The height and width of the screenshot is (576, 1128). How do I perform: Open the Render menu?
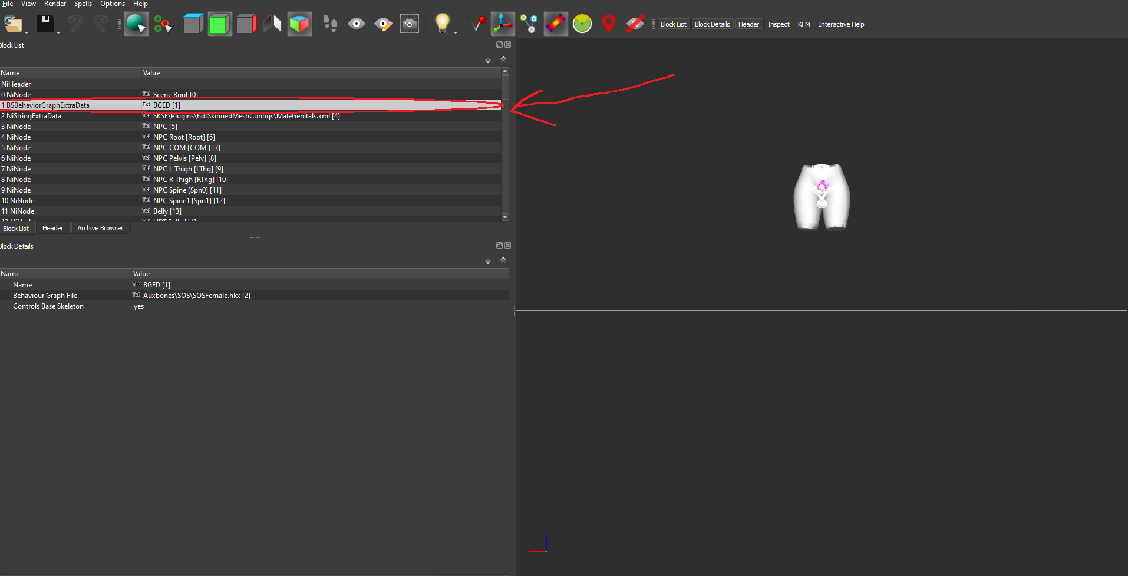point(55,4)
